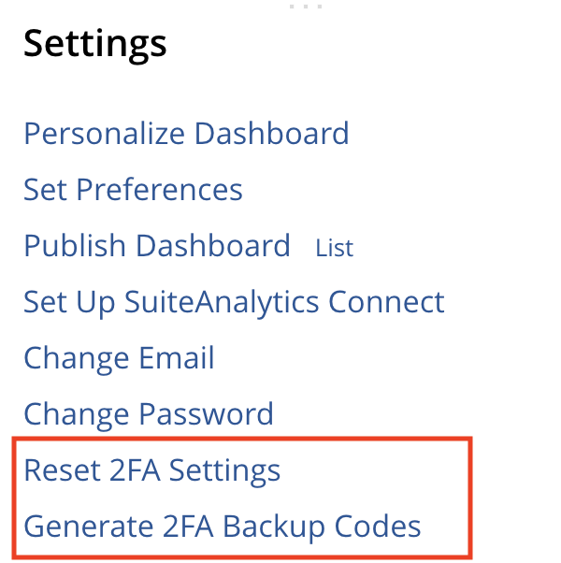The image size is (561, 563).
Task: Click the Settings portlet heading
Action: (95, 44)
